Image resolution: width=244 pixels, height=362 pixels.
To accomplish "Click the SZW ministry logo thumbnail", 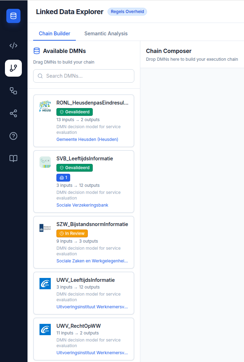I will 45,228.
